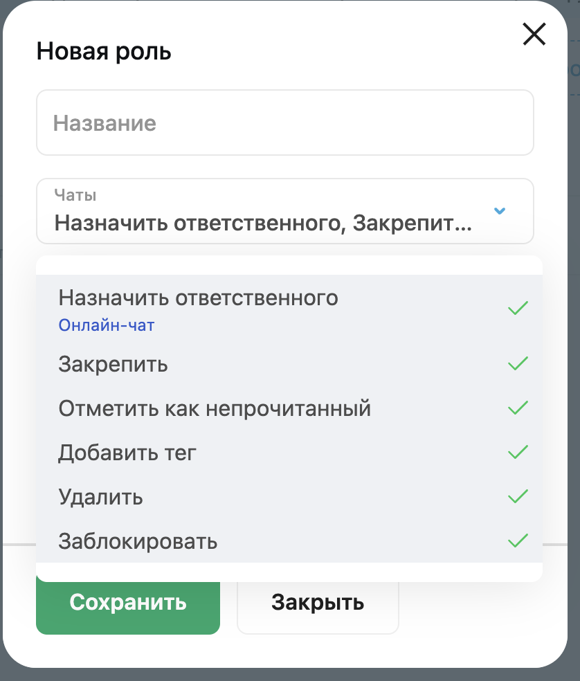580x681 pixels.
Task: Toggle checkmark for Отметить как непрочитанный
Action: (x=518, y=408)
